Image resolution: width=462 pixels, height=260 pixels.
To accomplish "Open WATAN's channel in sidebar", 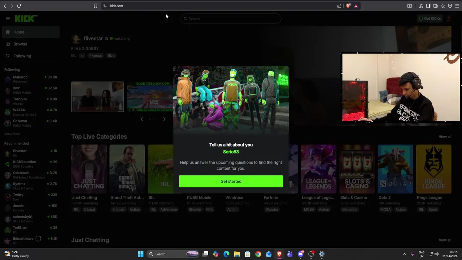I will 31,112.
